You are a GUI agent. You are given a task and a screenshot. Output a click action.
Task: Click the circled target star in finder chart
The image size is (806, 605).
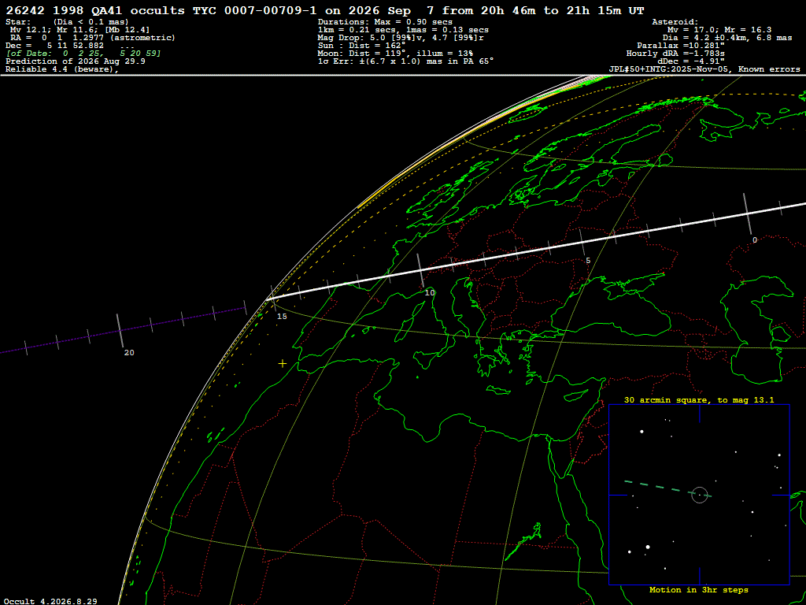point(700,495)
